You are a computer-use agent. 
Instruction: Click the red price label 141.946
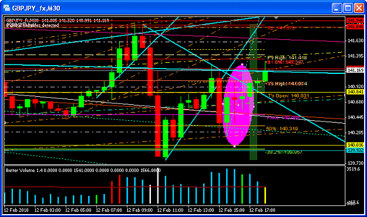pyautogui.click(x=355, y=21)
